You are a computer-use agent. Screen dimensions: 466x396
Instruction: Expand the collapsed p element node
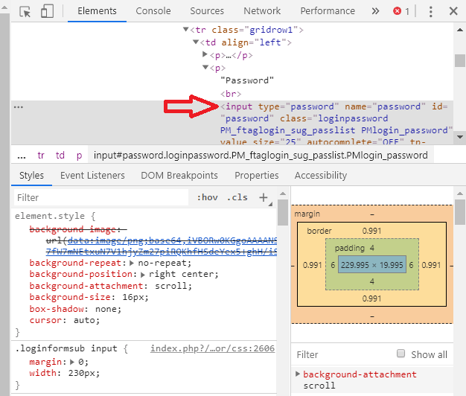(x=205, y=54)
